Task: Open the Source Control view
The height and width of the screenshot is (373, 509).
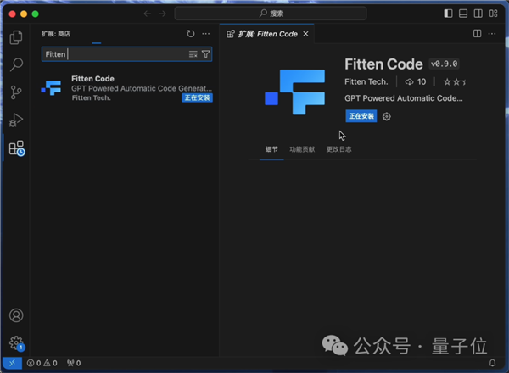Action: 16,92
